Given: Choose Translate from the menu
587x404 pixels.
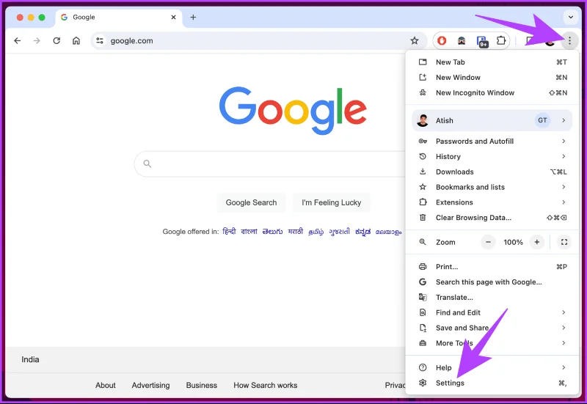Looking at the screenshot, I should coord(492,298).
